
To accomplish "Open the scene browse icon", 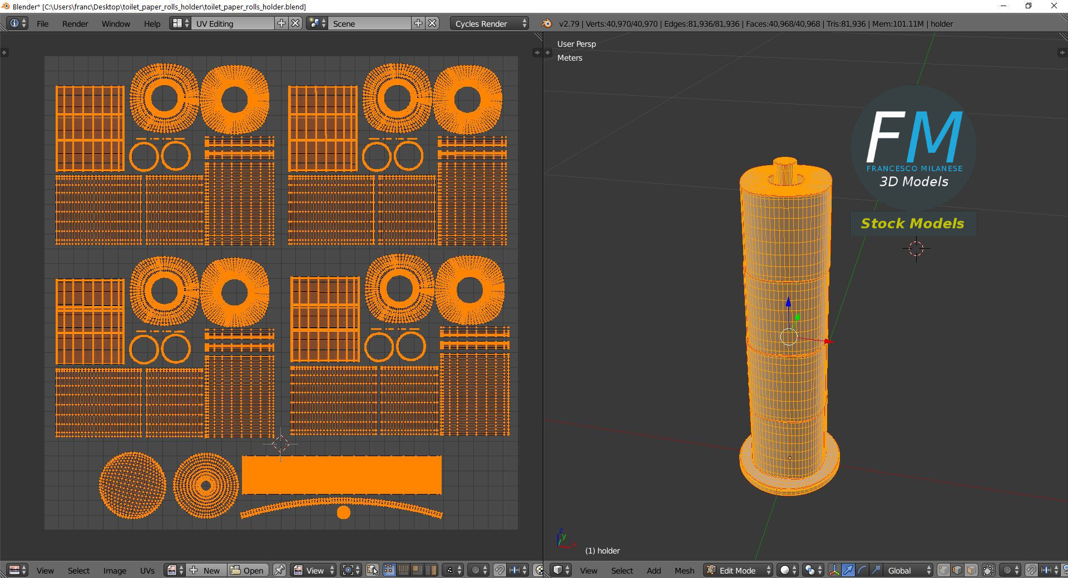I will point(317,23).
